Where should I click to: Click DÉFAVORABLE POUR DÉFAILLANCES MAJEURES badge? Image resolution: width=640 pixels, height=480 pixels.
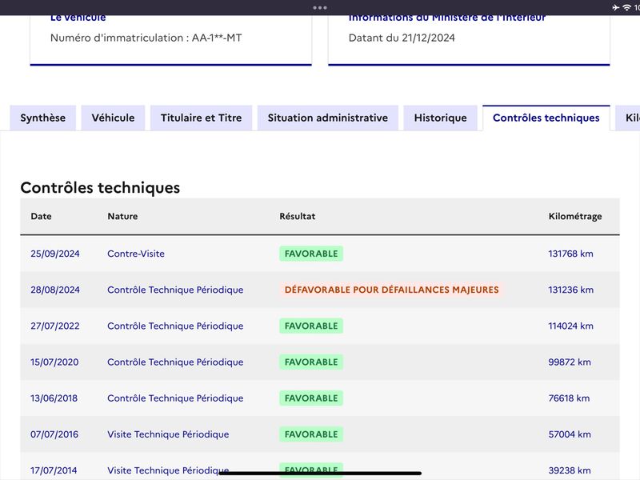[x=391, y=290]
